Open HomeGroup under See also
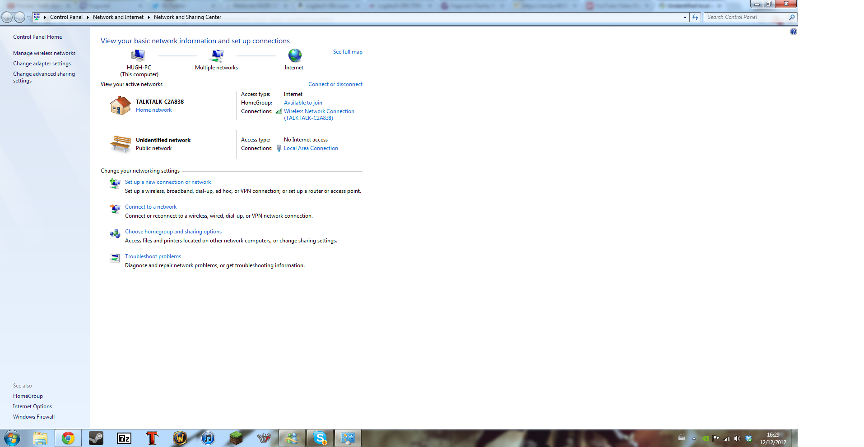Image resolution: width=864 pixels, height=447 pixels. 28,396
